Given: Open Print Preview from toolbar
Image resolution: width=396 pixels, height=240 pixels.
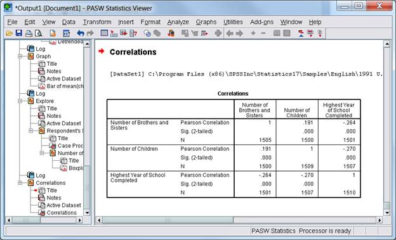Looking at the screenshot, I should [x=38, y=33].
